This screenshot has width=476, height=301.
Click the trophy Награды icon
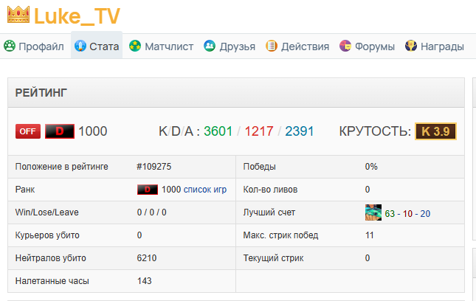click(411, 46)
